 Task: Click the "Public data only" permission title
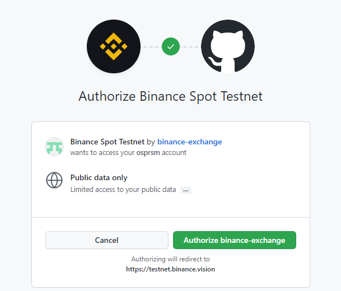(x=99, y=177)
